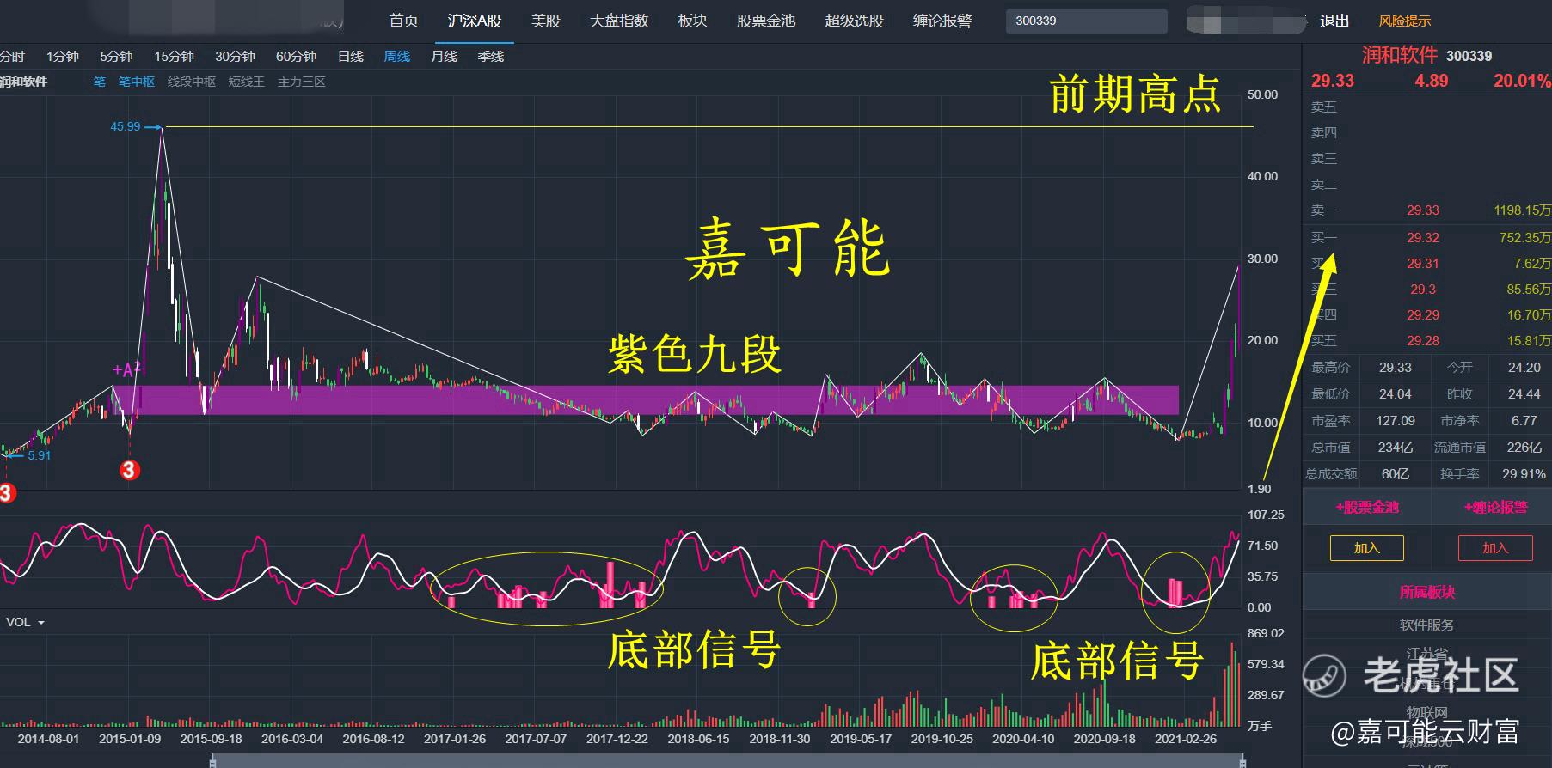Open the 首页 home page
This screenshot has height=768, width=1552.
tap(403, 21)
